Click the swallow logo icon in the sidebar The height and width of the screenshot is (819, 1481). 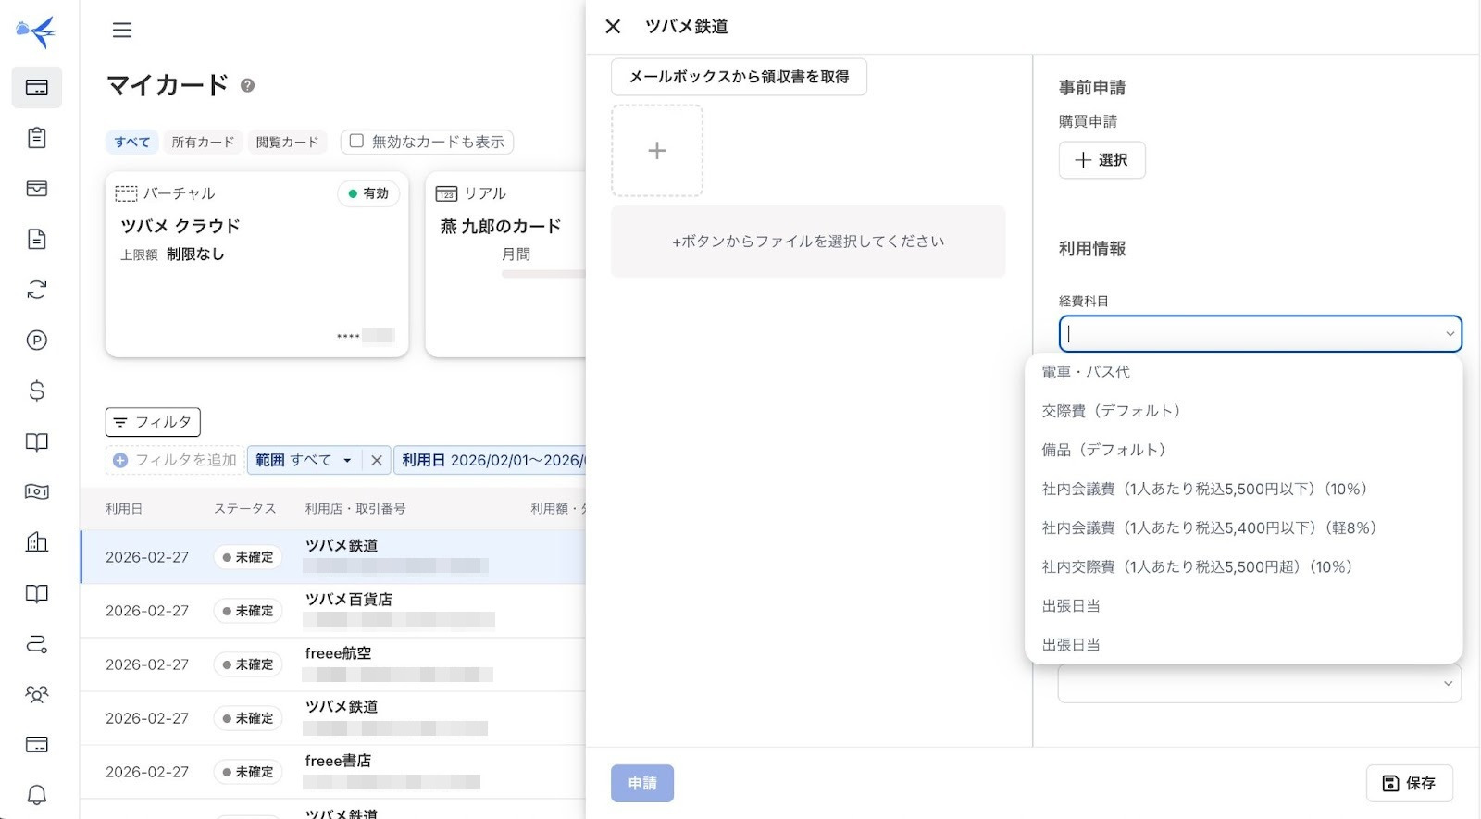[x=36, y=31]
